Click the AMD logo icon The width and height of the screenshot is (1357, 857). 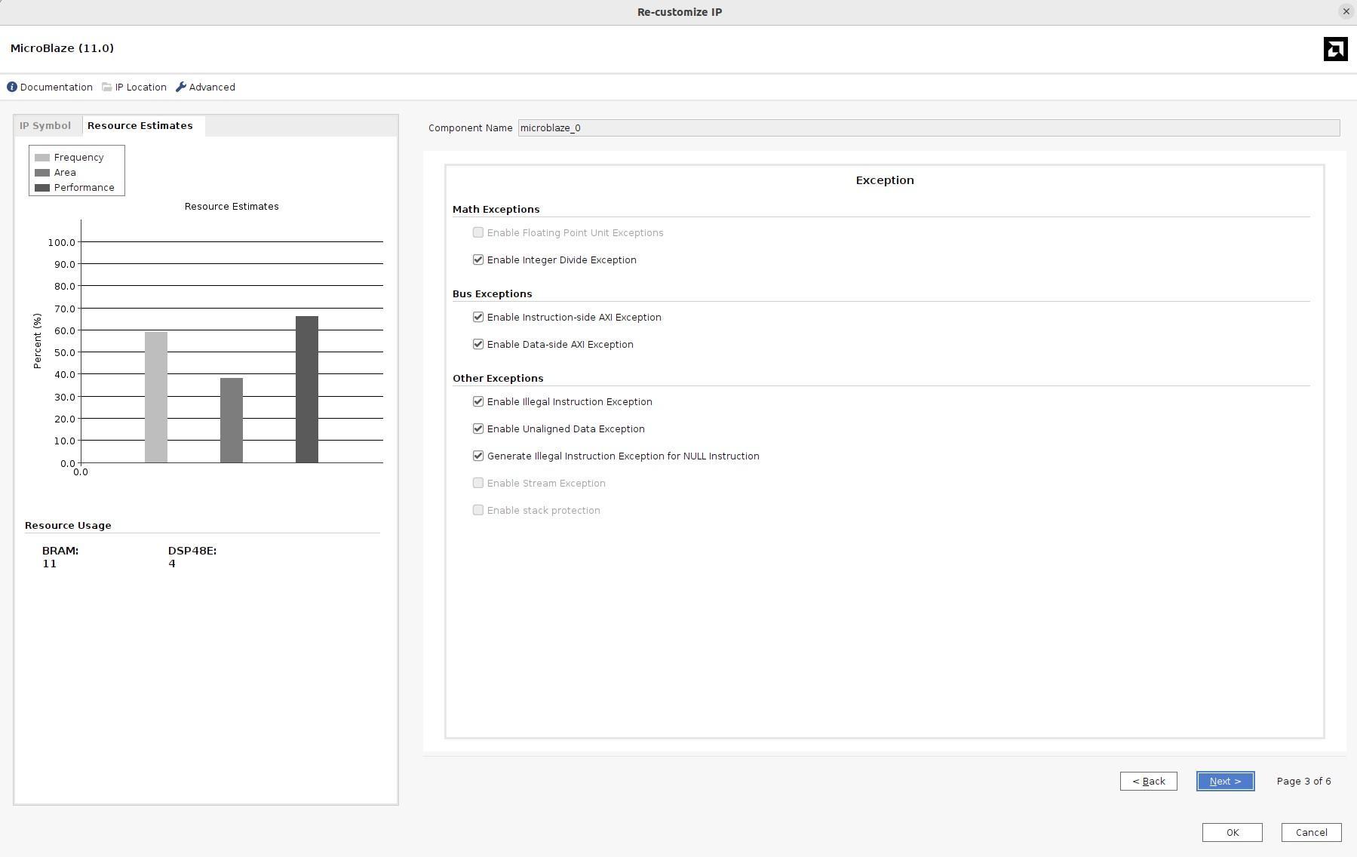(1335, 49)
